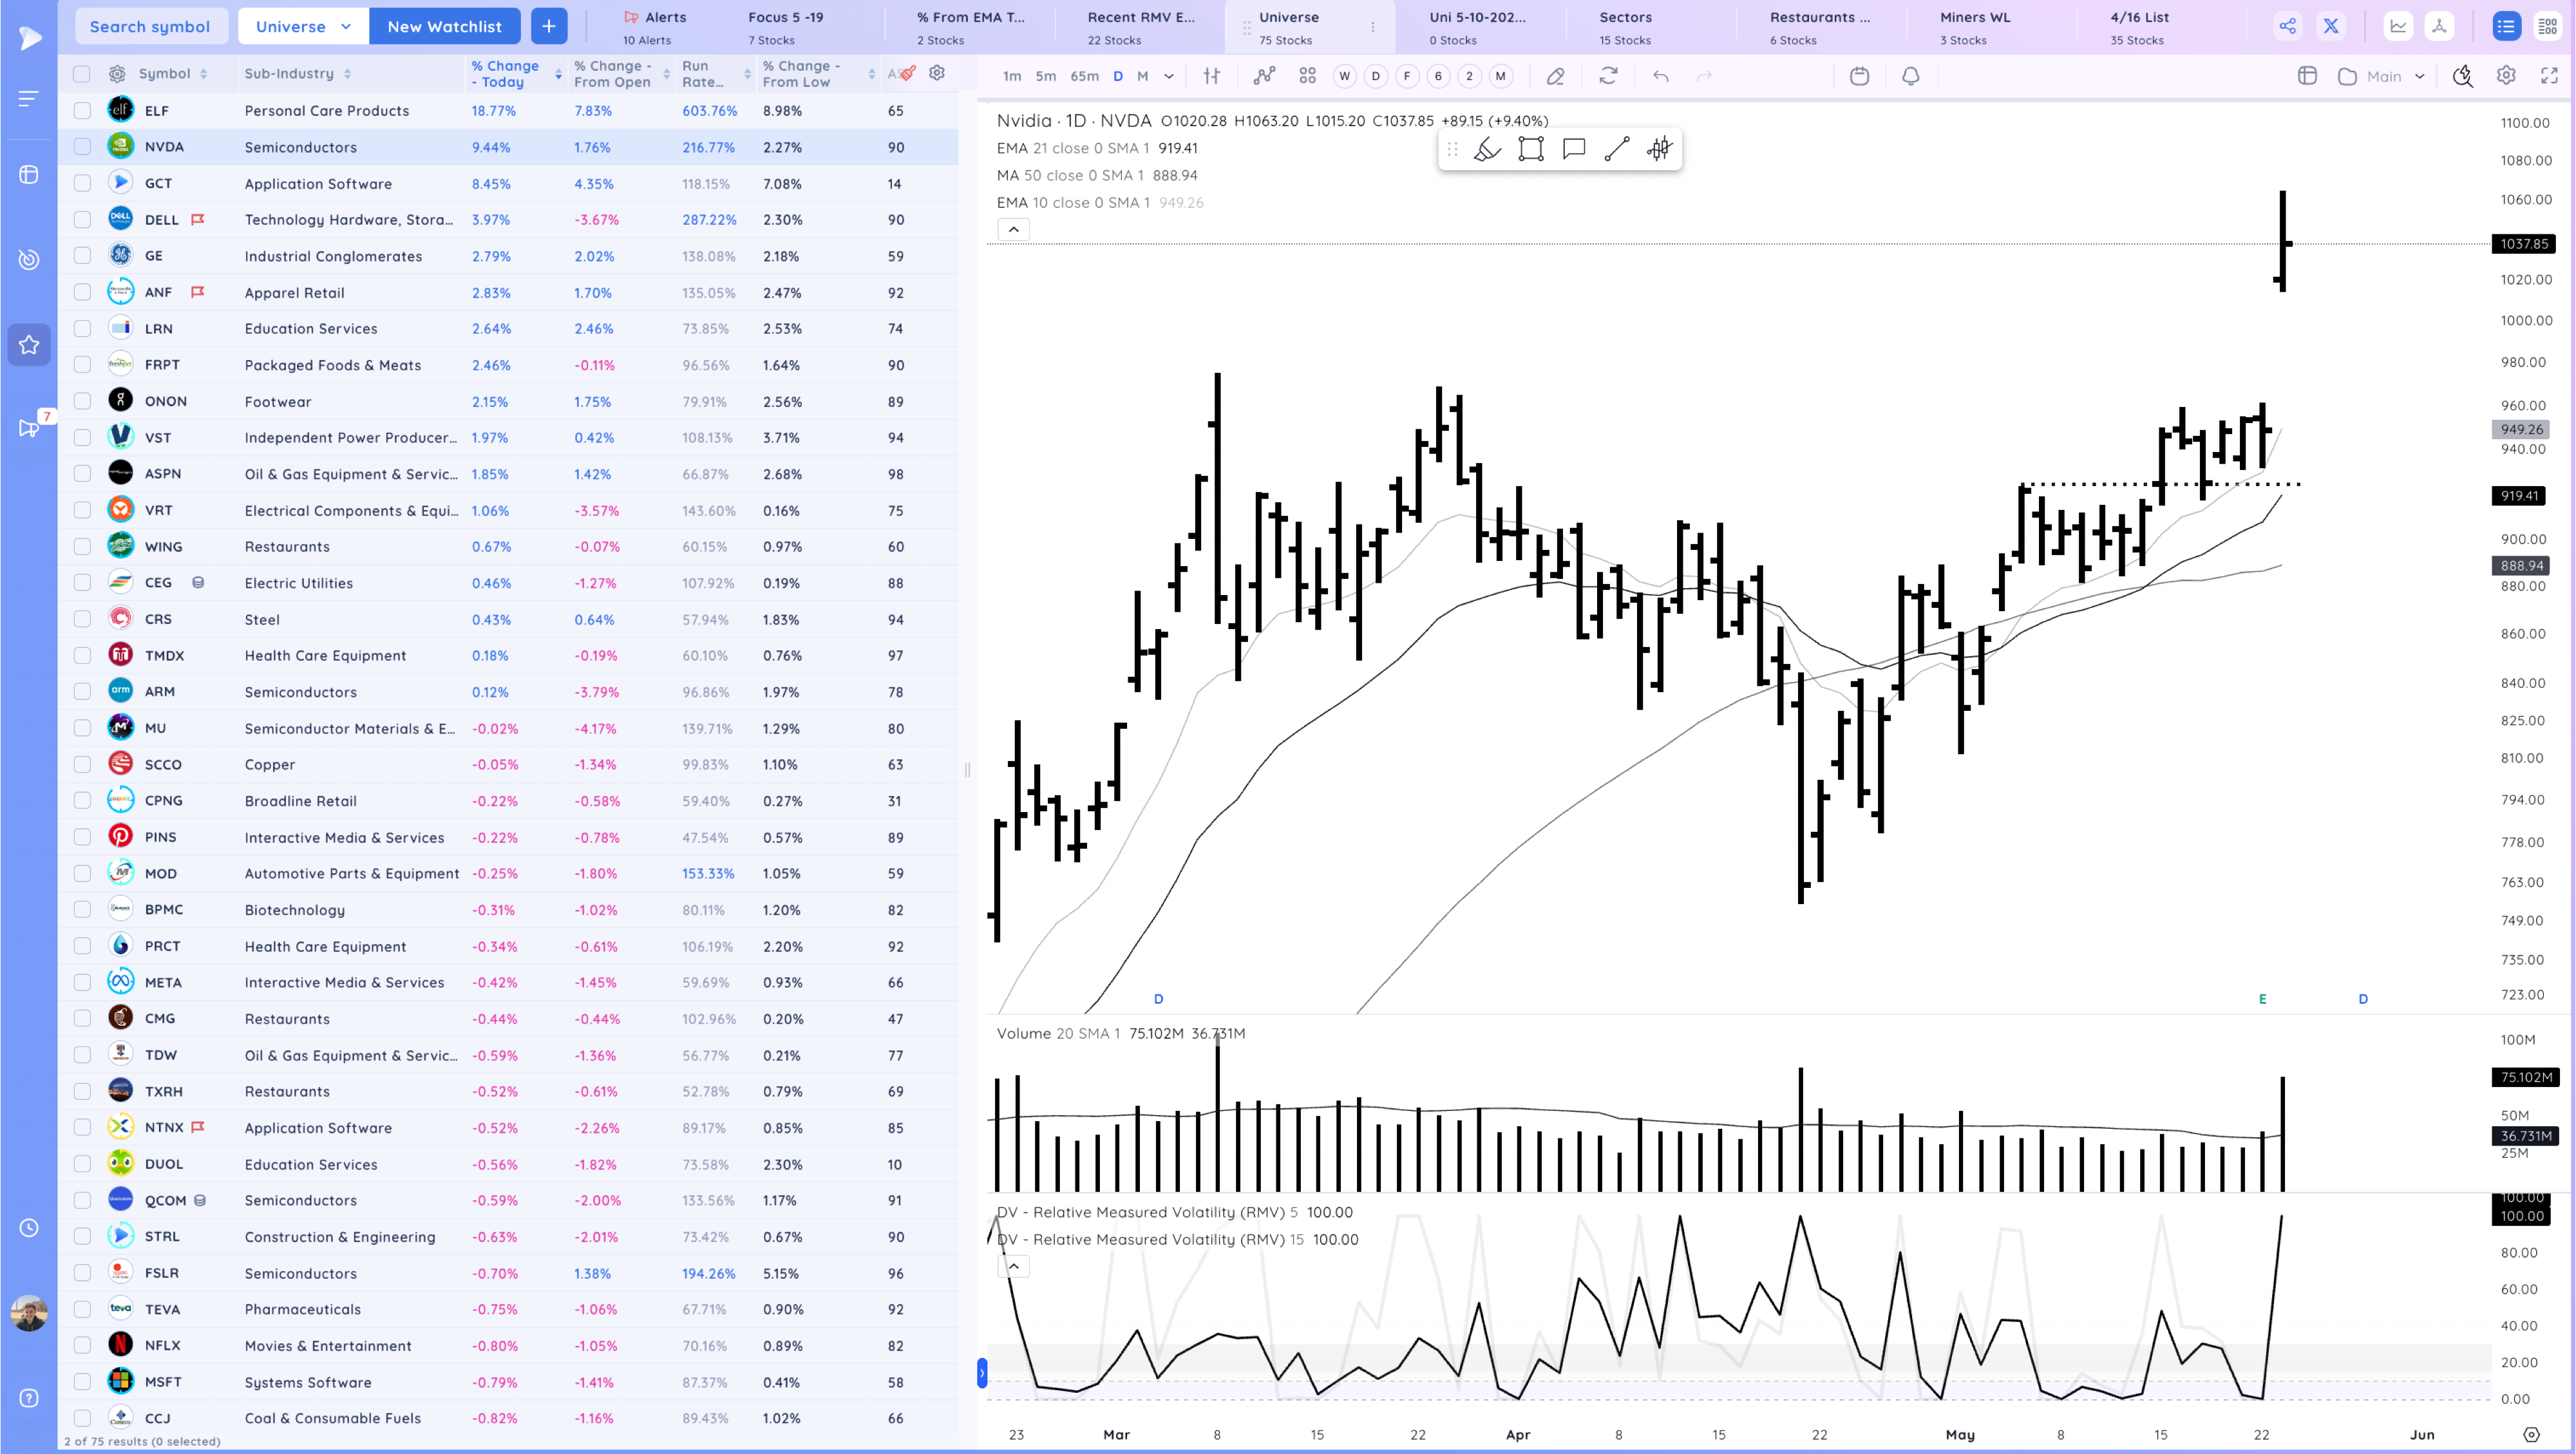Open the calendar icon in chart toolbar
The width and height of the screenshot is (2576, 1454).
click(x=1859, y=76)
